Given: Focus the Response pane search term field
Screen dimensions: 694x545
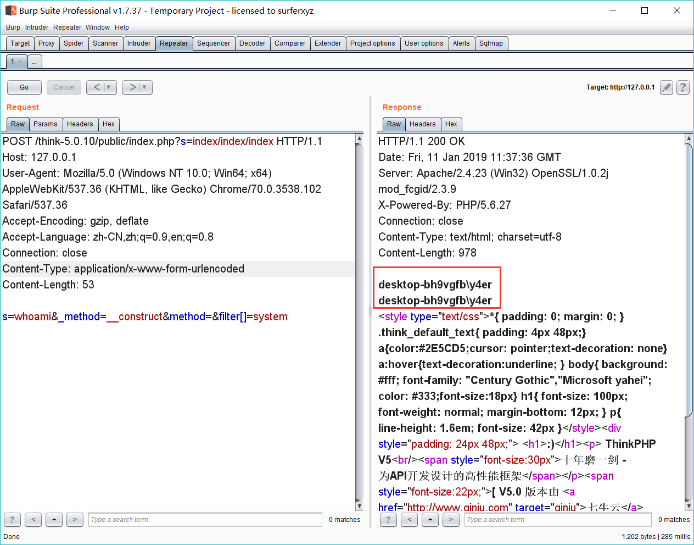Looking at the screenshot, I should coord(558,520).
